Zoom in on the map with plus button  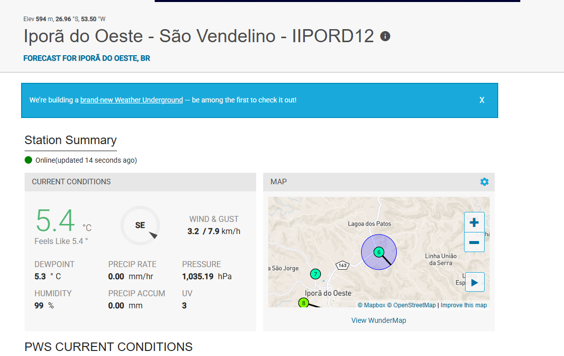pyautogui.click(x=474, y=222)
